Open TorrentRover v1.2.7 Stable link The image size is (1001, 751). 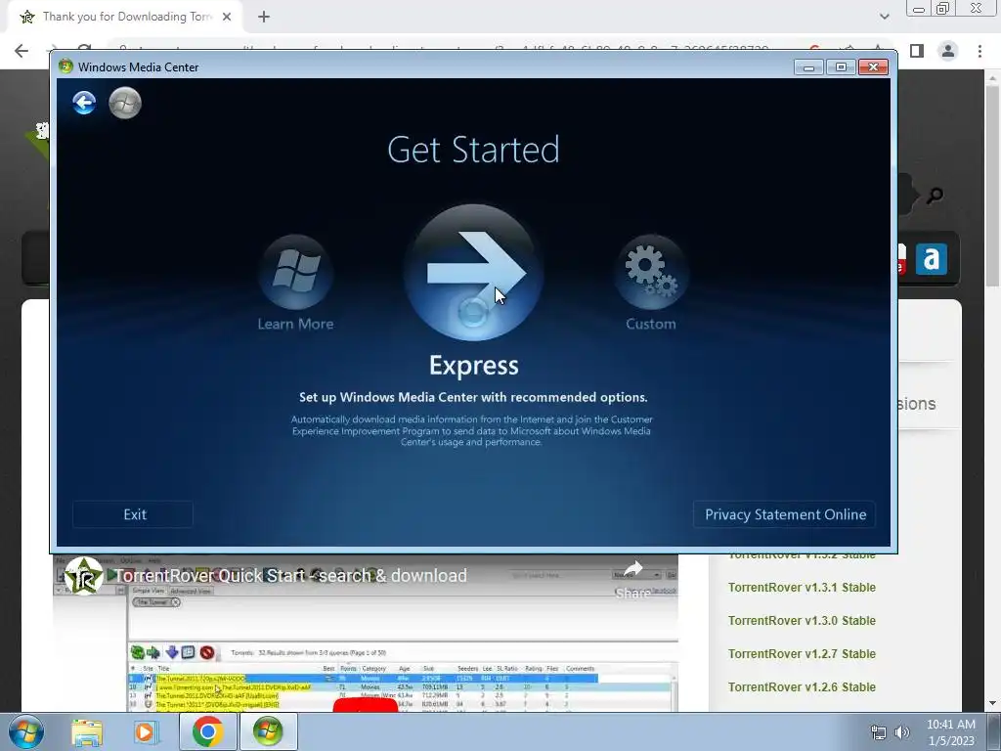[802, 654]
